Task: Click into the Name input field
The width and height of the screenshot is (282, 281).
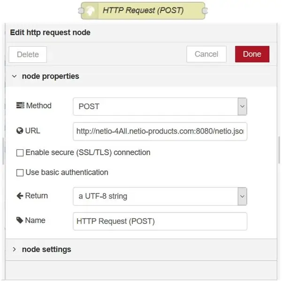Action: tap(160, 221)
